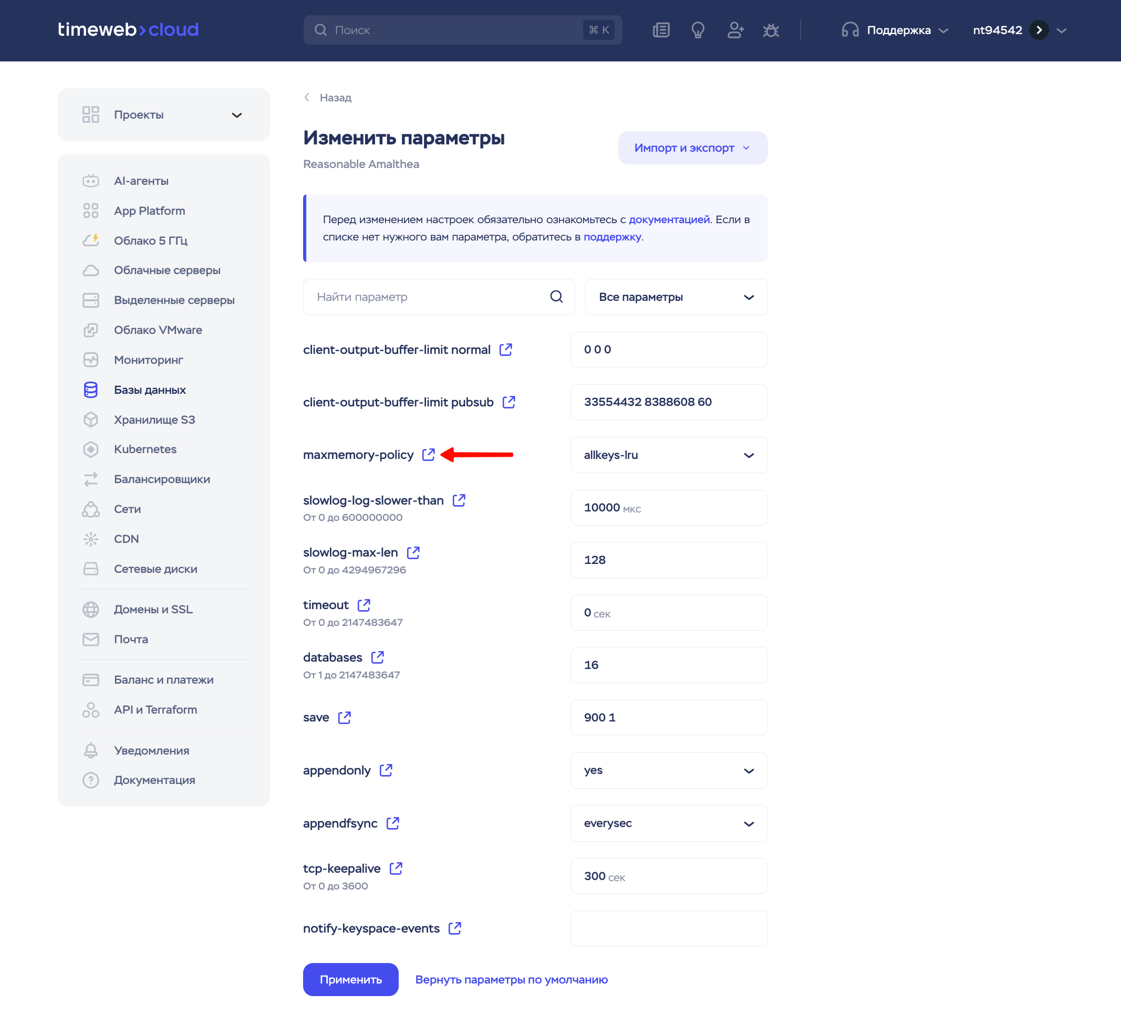Open Сети in the sidebar
Screen dimensions: 1121x1025
click(127, 509)
